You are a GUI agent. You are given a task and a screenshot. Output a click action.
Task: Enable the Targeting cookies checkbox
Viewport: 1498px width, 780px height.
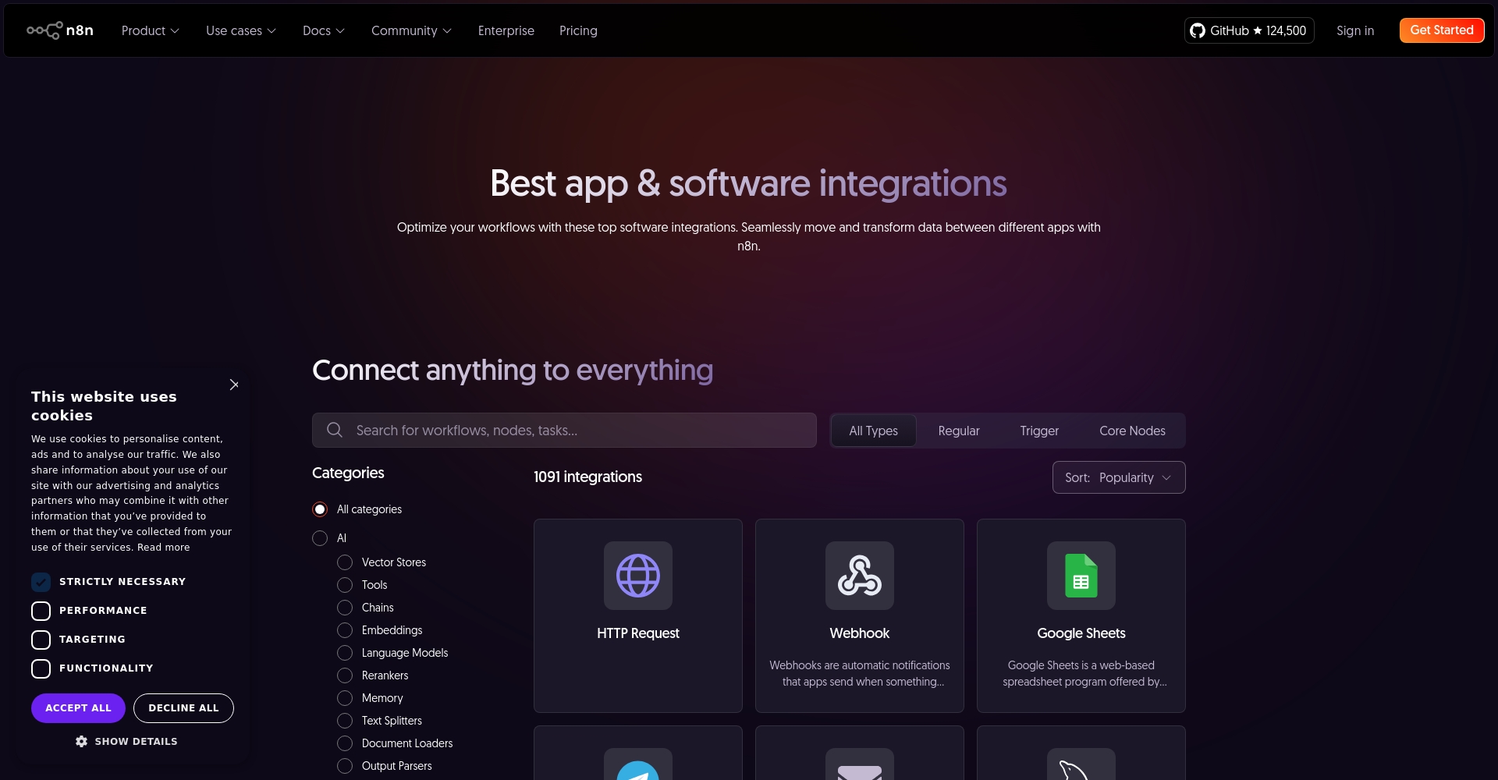click(x=41, y=640)
